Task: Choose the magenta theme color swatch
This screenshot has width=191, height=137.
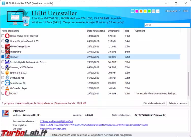Action: [137, 11]
